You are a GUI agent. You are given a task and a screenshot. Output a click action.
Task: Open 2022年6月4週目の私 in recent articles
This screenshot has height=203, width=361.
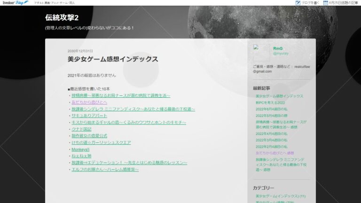point(272,109)
